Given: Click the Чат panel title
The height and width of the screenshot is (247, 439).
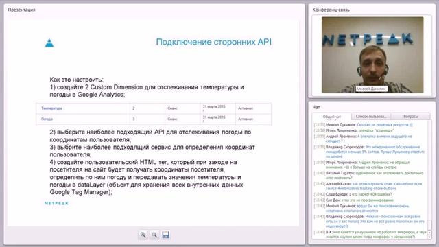Looking at the screenshot, I should 316,107.
